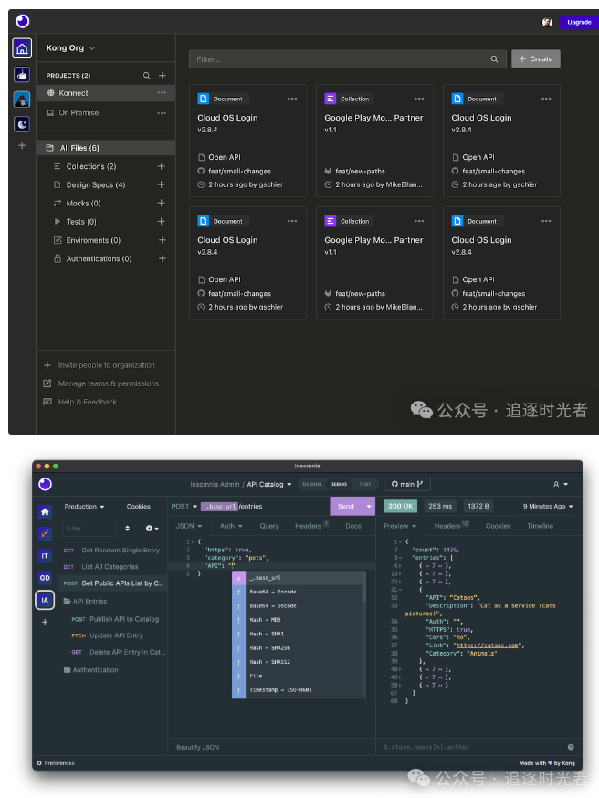599x798 pixels.
Task: Select the GD workspace badge
Action: coord(45,578)
